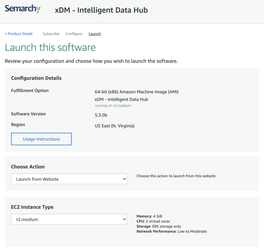Screen dimensions: 264x251
Task: Open the Subscribe step
Action: tap(51, 34)
